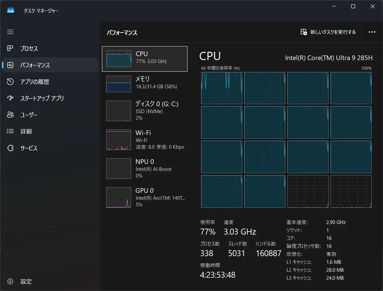Select the NPU 0 entry

[145, 169]
